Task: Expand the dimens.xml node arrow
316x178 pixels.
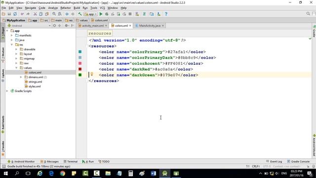Action: tap(21, 77)
